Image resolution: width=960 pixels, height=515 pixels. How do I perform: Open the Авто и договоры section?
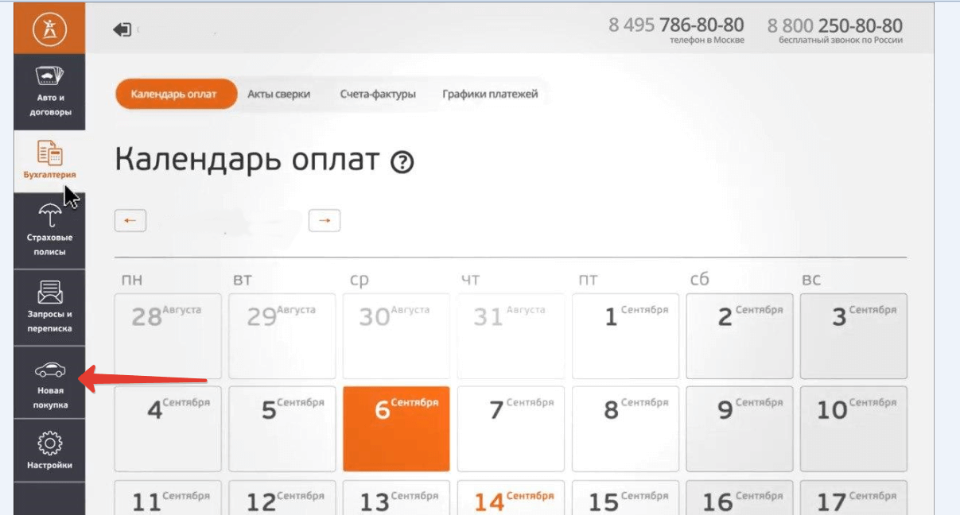[49, 92]
